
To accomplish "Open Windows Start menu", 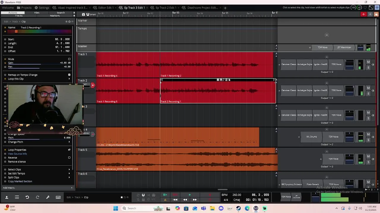I will [115, 208].
